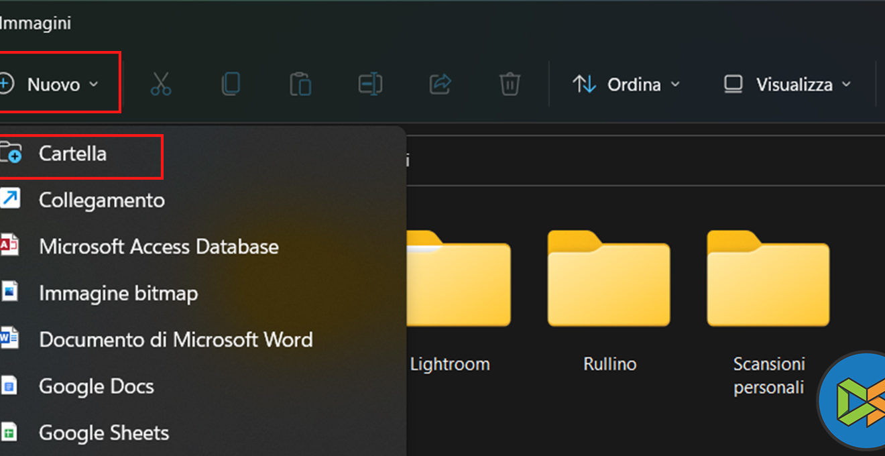This screenshot has height=456, width=885.
Task: Click the Delete trash can icon
Action: (510, 84)
